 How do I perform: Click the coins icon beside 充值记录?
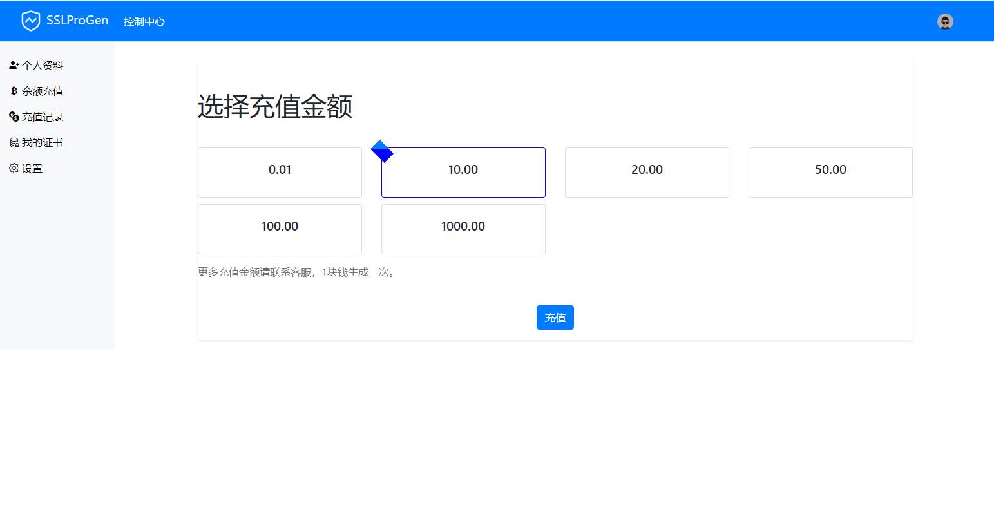tap(14, 117)
